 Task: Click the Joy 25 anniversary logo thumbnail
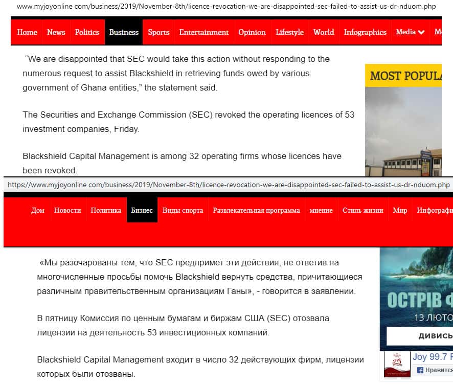point(397,365)
